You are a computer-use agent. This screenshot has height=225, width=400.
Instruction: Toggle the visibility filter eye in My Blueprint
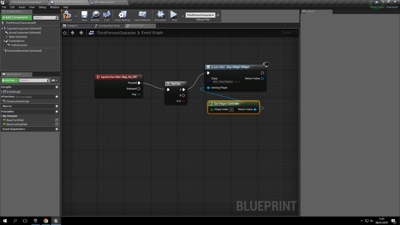(54, 80)
